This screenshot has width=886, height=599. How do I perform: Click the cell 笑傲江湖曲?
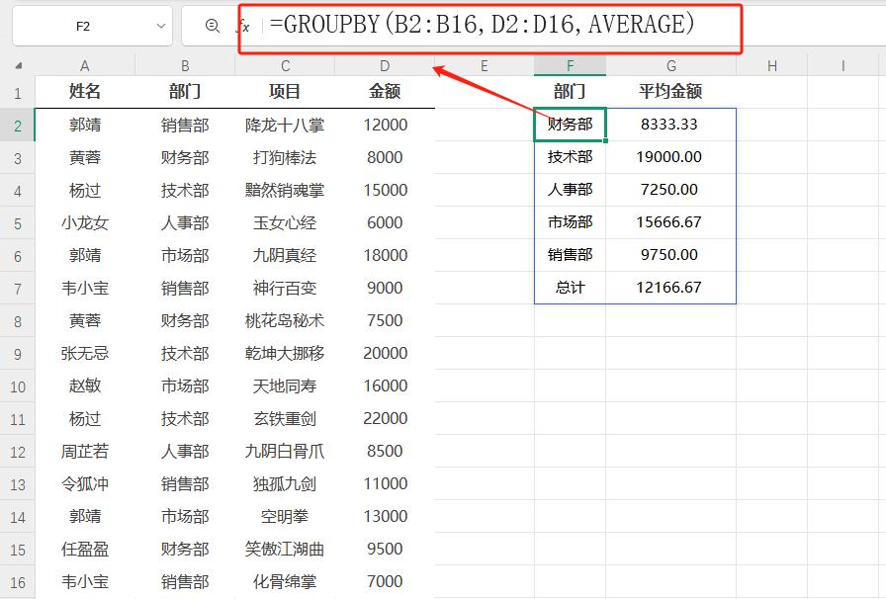point(285,550)
